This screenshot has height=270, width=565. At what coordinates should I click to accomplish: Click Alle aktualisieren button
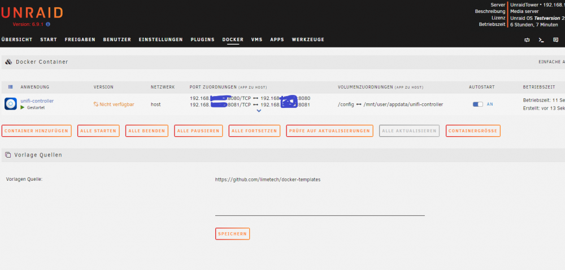tap(409, 130)
